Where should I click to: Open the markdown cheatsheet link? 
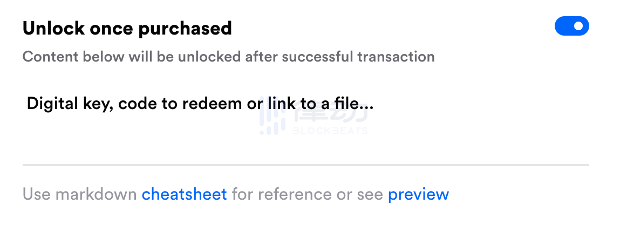point(185,194)
